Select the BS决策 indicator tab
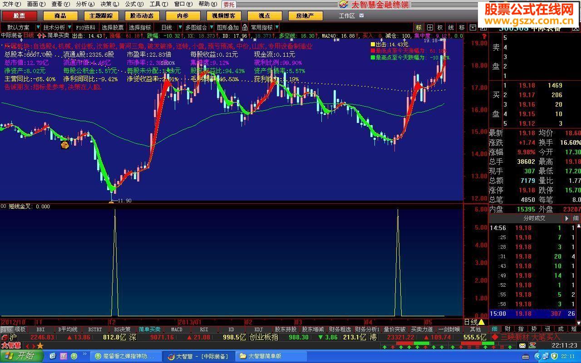 pyautogui.click(x=122, y=329)
